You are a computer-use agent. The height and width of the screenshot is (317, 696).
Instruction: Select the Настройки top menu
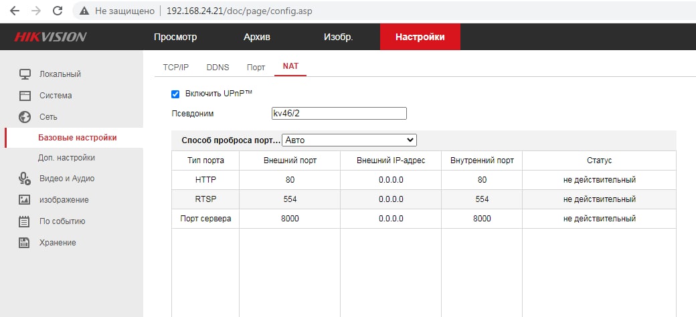(x=420, y=37)
